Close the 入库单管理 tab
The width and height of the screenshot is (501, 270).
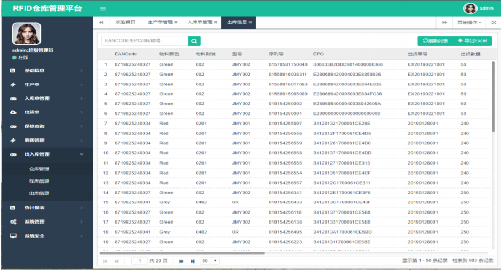click(x=215, y=22)
